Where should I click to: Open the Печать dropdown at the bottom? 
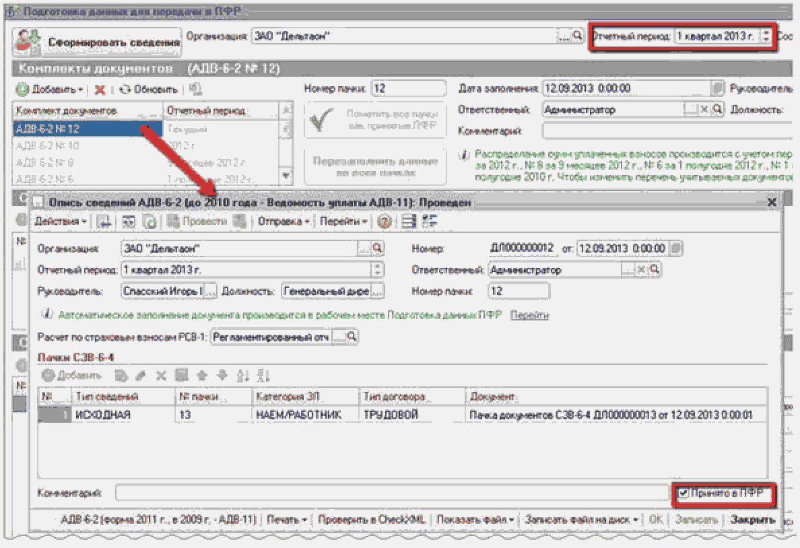[287, 520]
